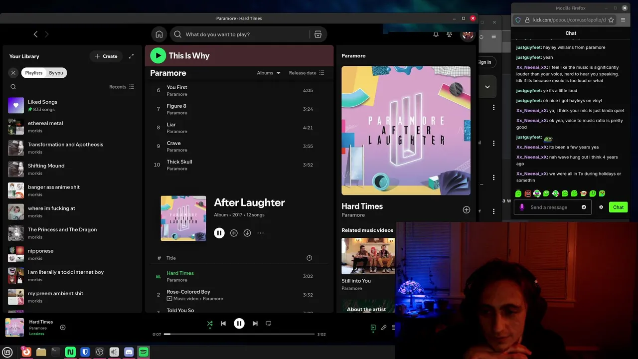Open the Recents sort options
This screenshot has width=638, height=359.
coord(122,87)
